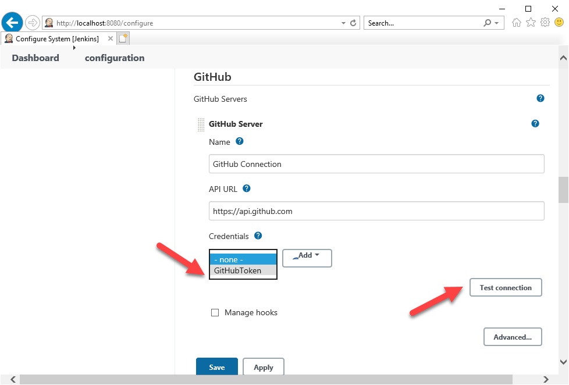Screen dimensions: 569x385
Task: Enable the Manage hooks checkbox
Action: pyautogui.click(x=215, y=312)
